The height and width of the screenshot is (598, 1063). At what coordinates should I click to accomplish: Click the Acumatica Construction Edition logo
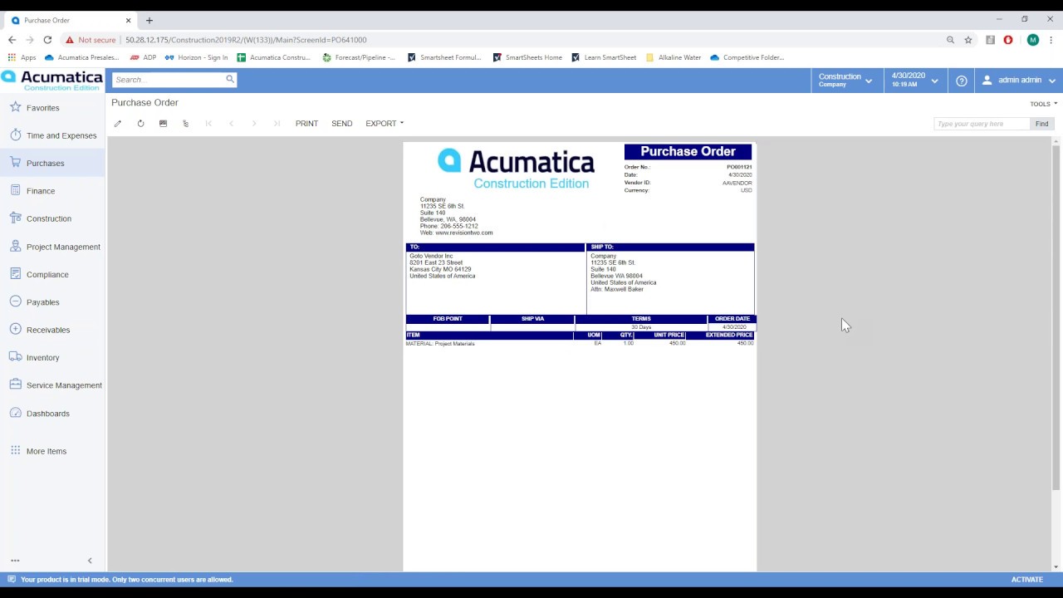52,81
